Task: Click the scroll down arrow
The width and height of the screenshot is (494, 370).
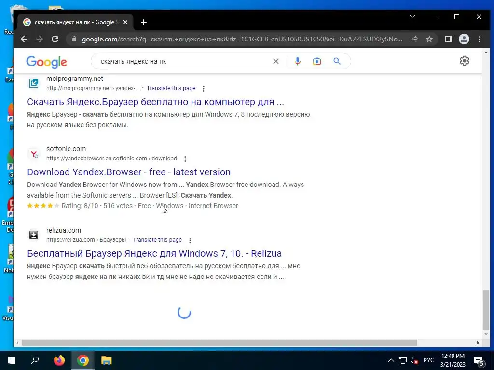Action: pos(486,334)
